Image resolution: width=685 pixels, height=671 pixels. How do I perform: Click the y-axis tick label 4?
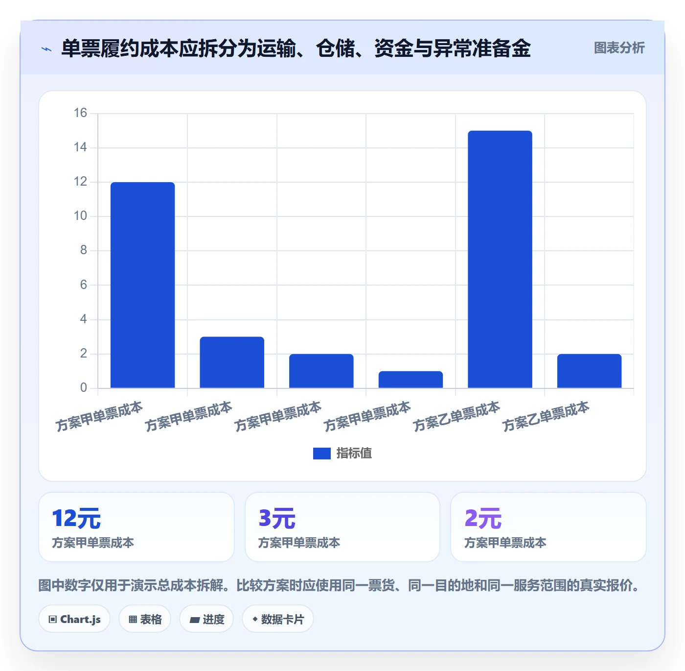pyautogui.click(x=84, y=319)
